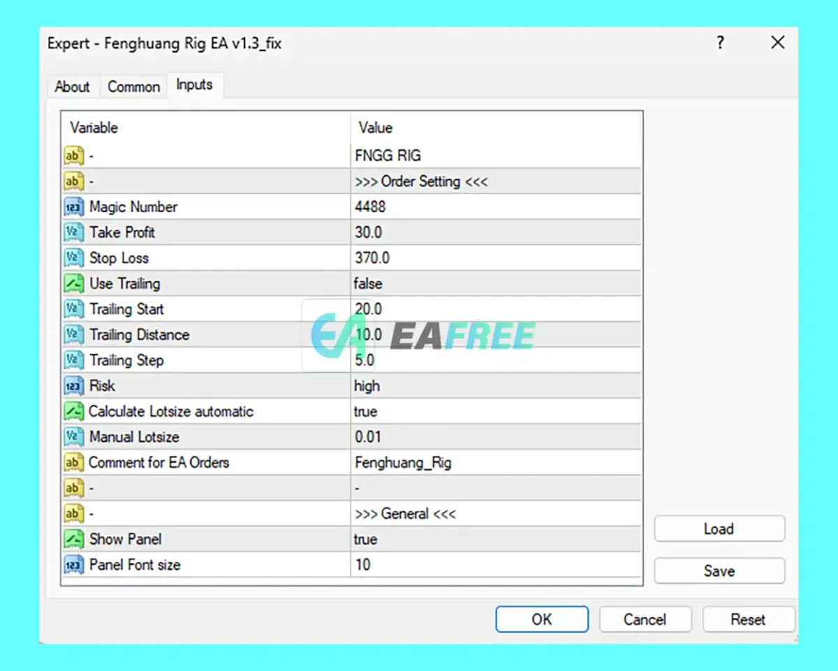
Task: Click the icon beside Trailing Distance
Action: pyautogui.click(x=73, y=335)
